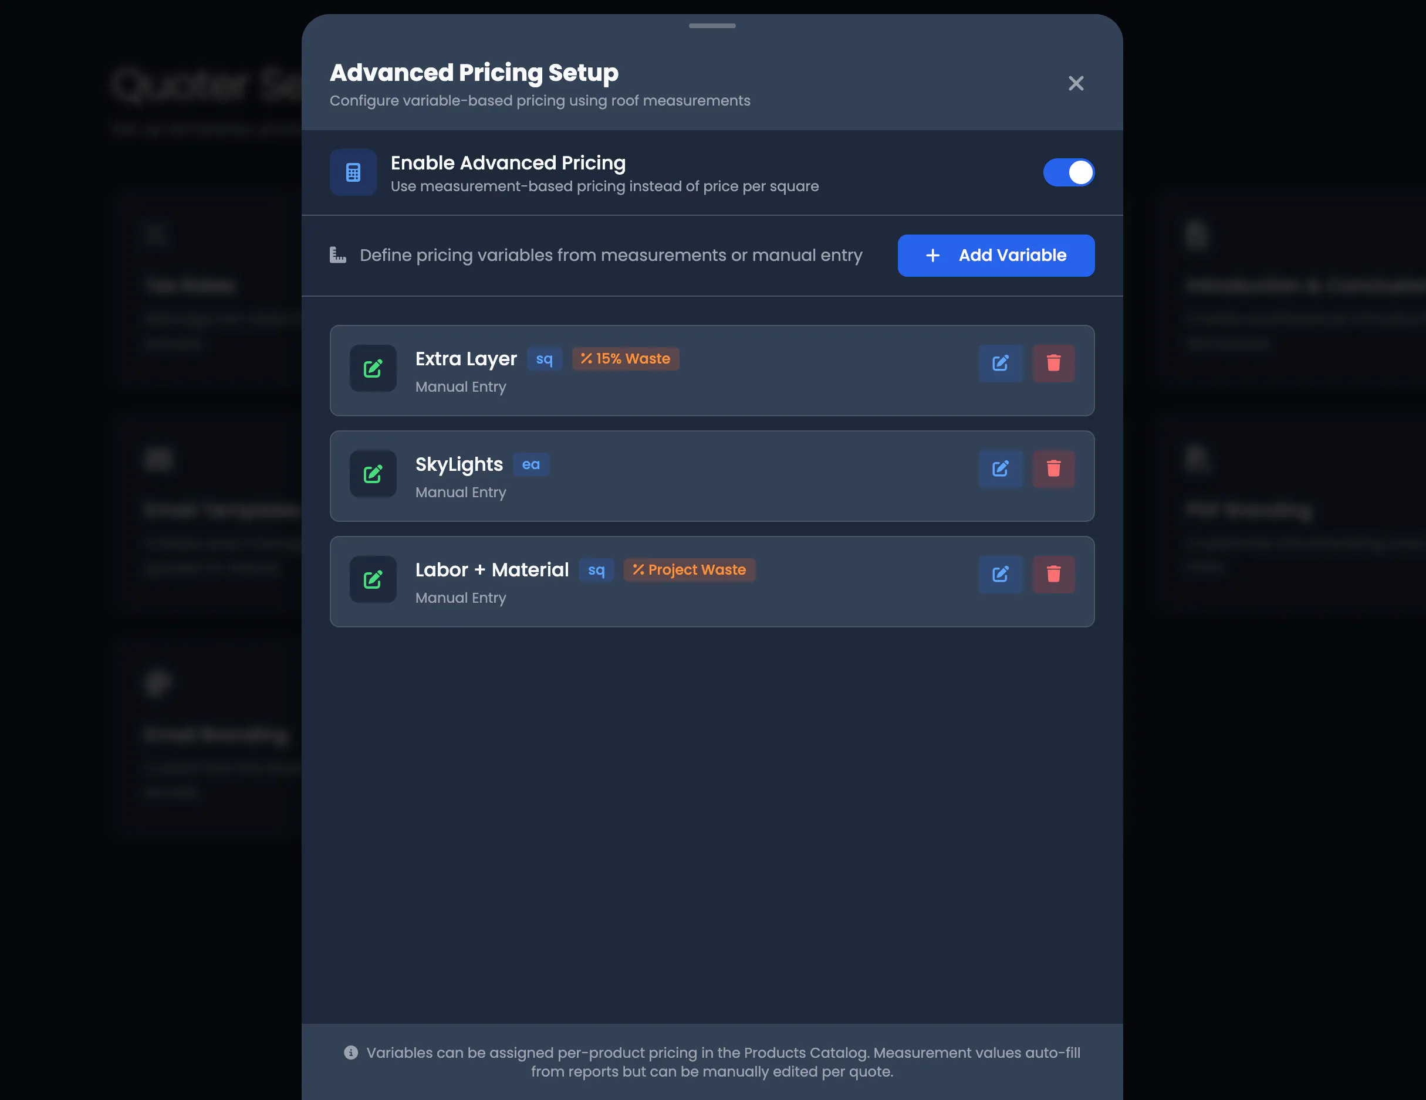
Task: Close the Advanced Pricing Setup dialog
Action: (x=1076, y=83)
